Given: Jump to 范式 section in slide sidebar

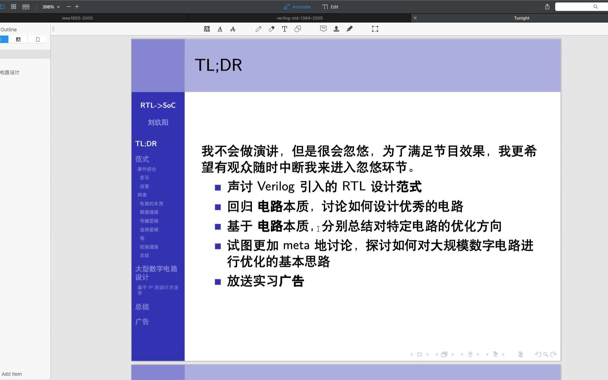Looking at the screenshot, I should coord(142,159).
